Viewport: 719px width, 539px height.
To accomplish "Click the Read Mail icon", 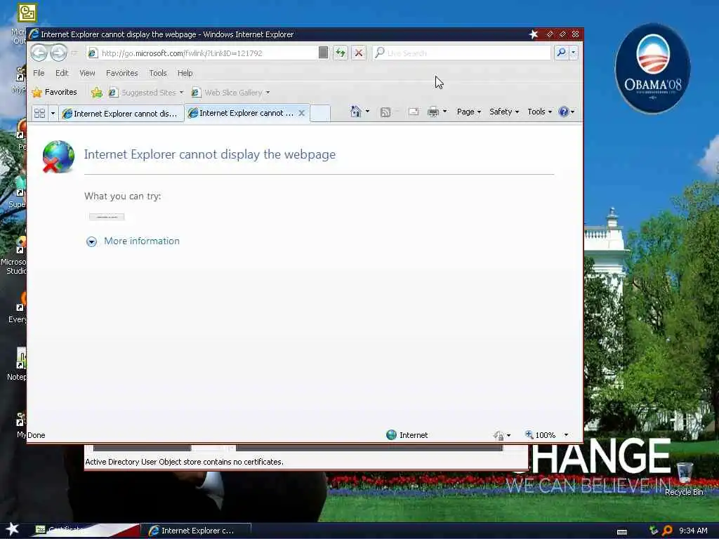I will [x=413, y=112].
